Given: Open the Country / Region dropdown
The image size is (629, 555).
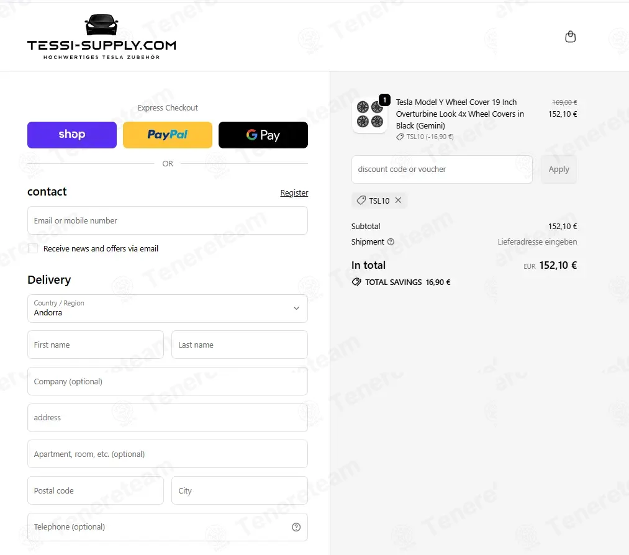Looking at the screenshot, I should 167,309.
